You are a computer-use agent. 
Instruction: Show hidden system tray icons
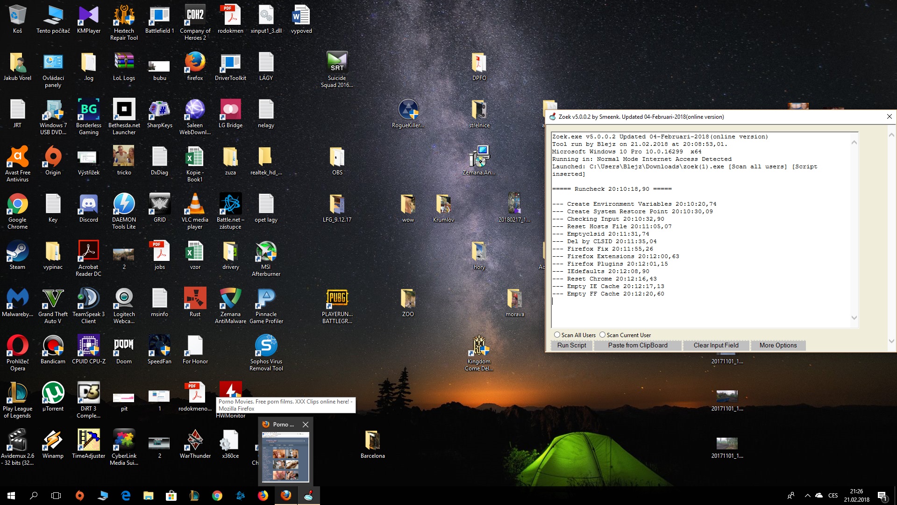click(x=807, y=496)
